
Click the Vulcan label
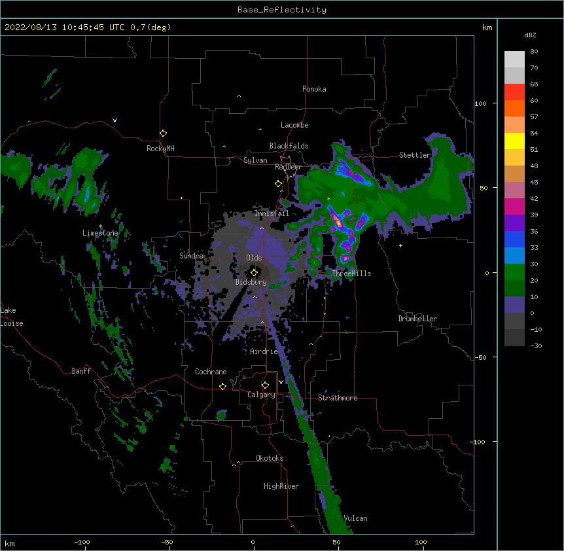[x=355, y=518]
